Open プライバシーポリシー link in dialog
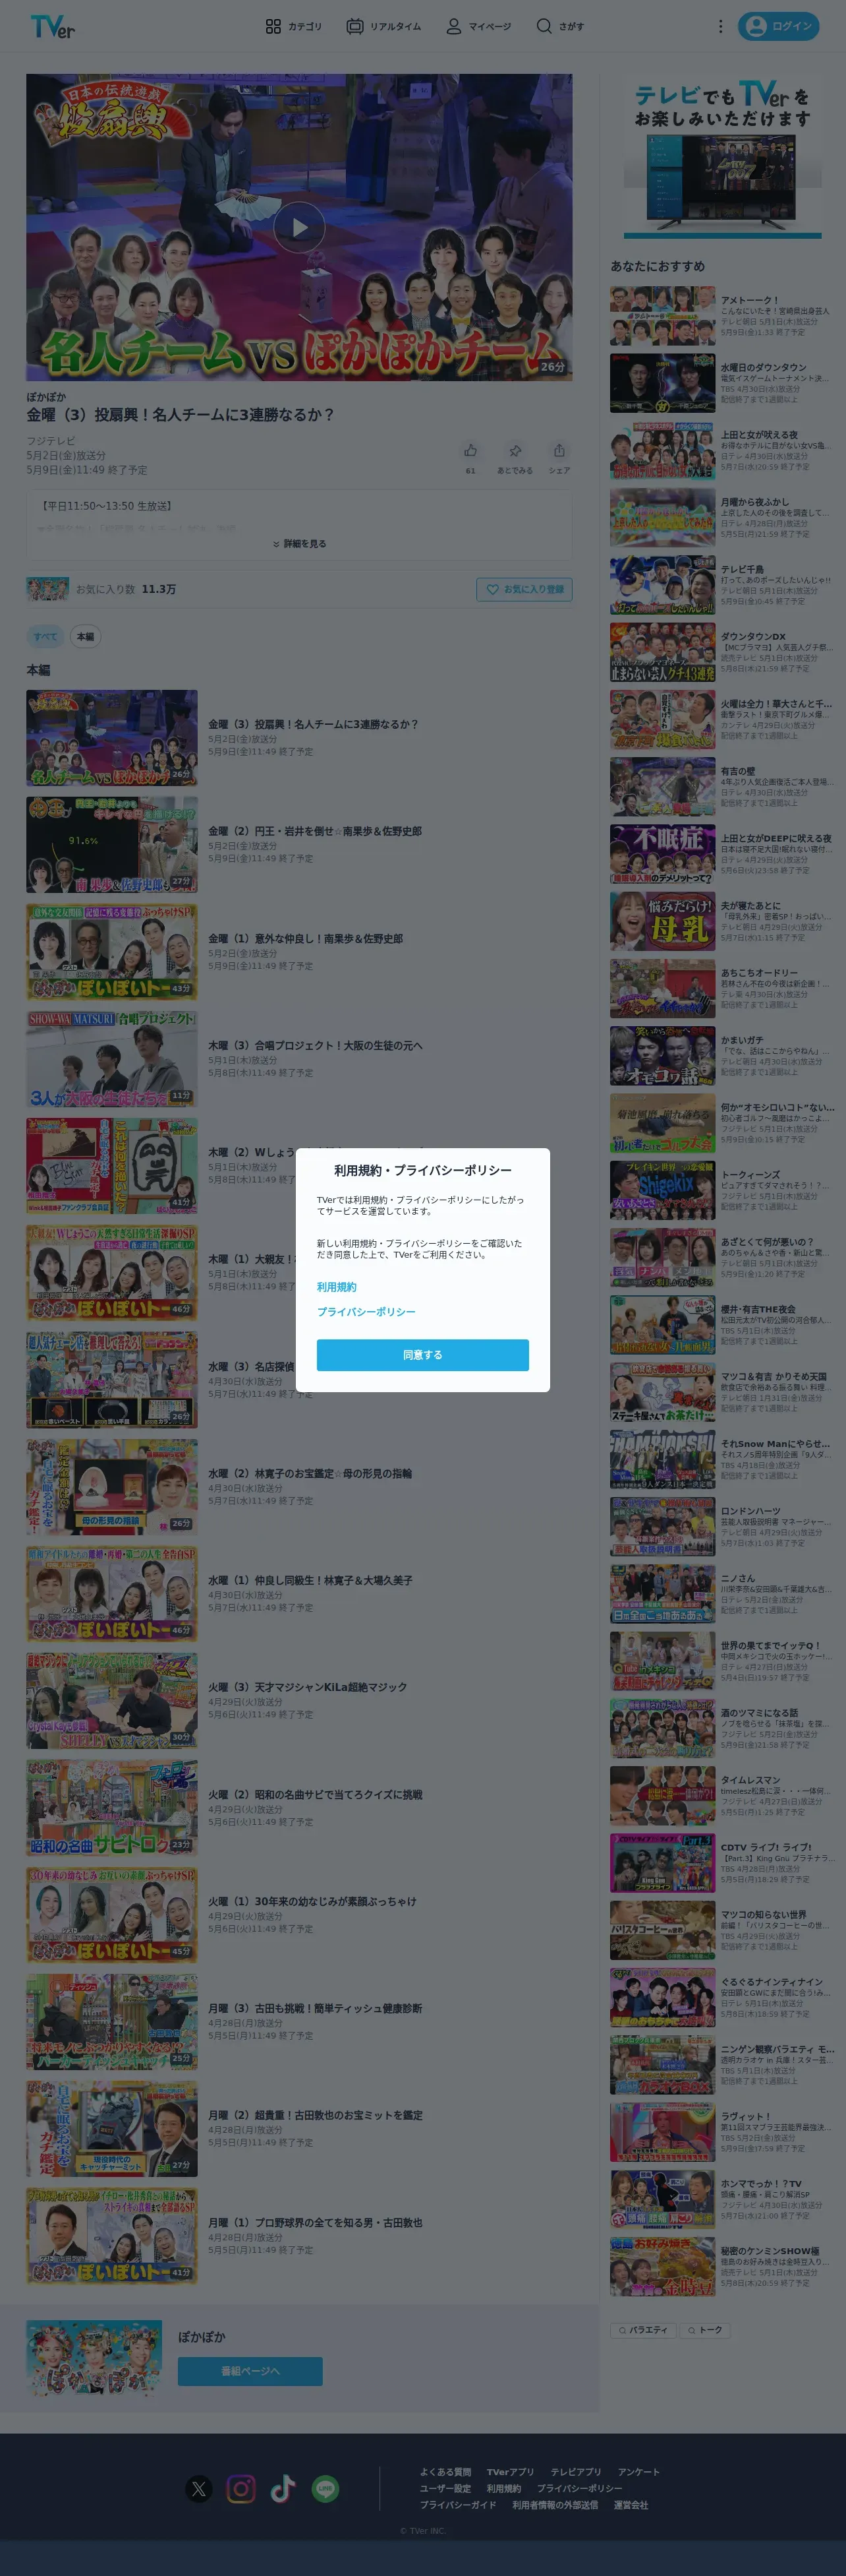The image size is (846, 2576). coord(366,1312)
